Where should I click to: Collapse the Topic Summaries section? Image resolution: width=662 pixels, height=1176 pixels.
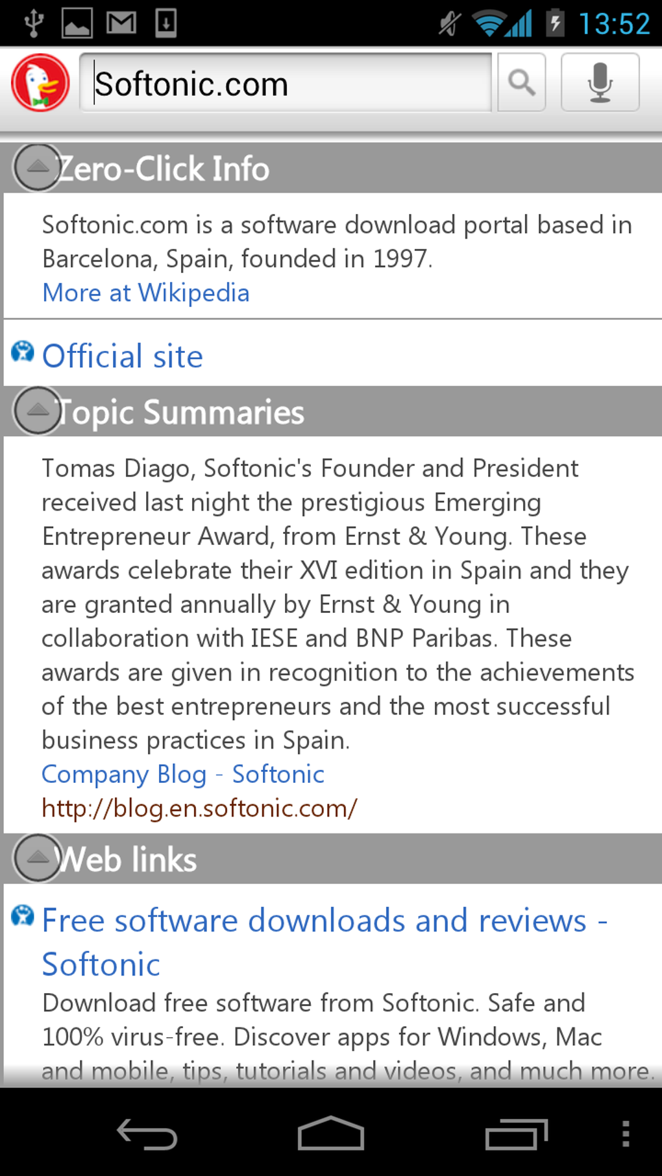pos(38,411)
